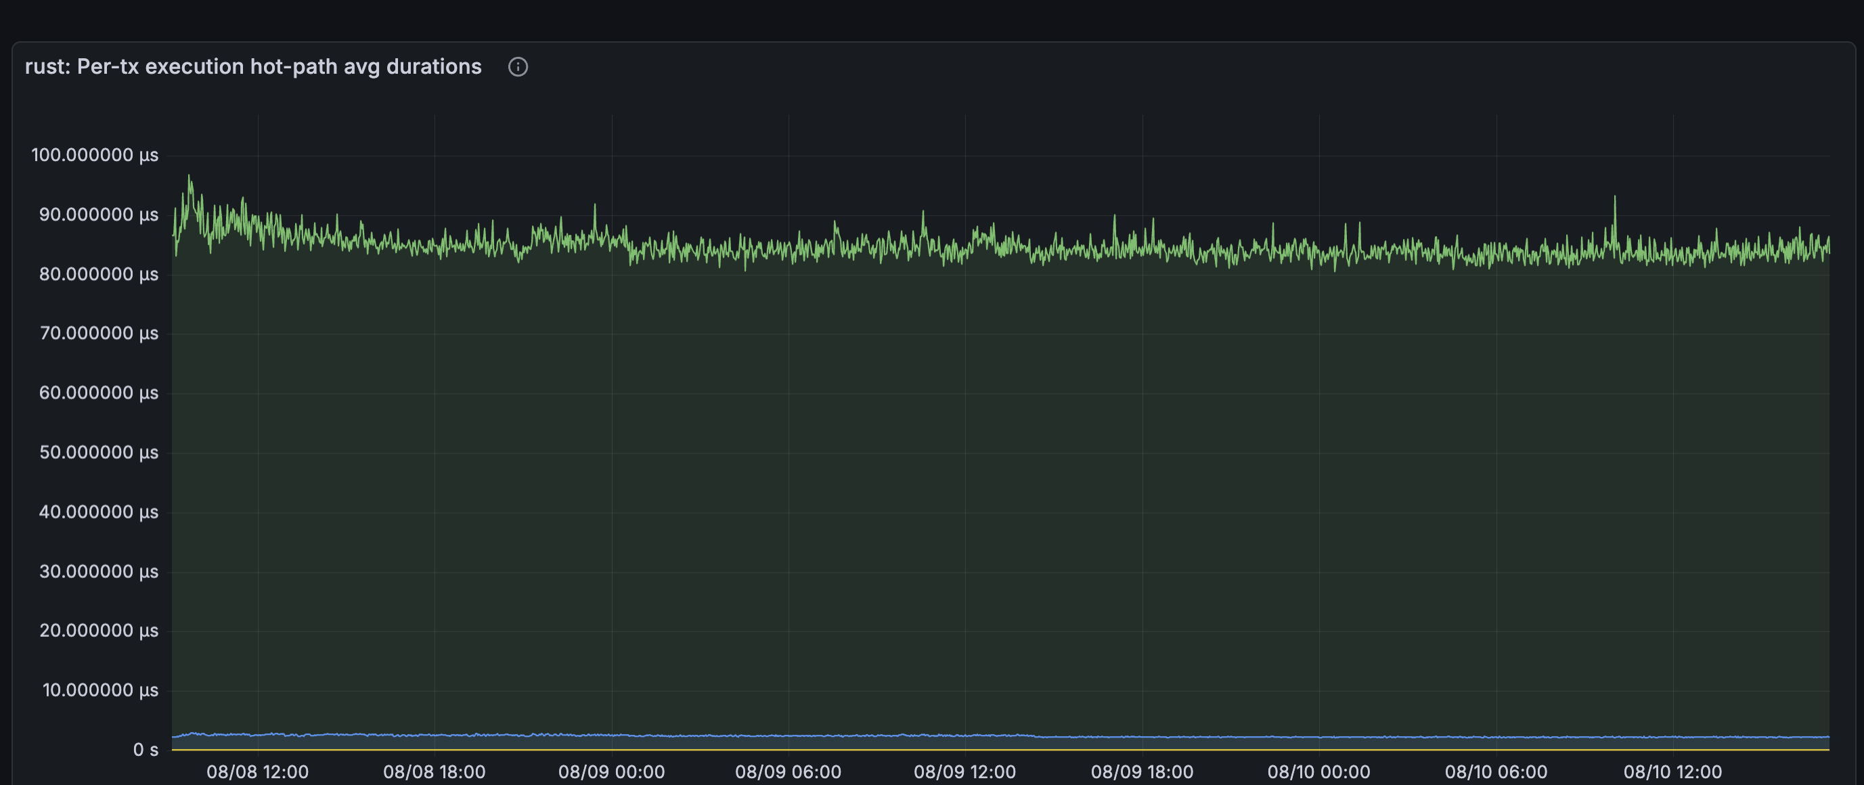
Task: Click the '40.000000 µs' y-axis label
Action: point(98,512)
